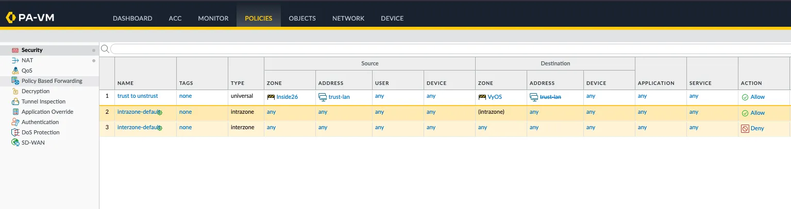This screenshot has width=791, height=209.
Task: Click the VyOS zone link
Action: point(495,97)
